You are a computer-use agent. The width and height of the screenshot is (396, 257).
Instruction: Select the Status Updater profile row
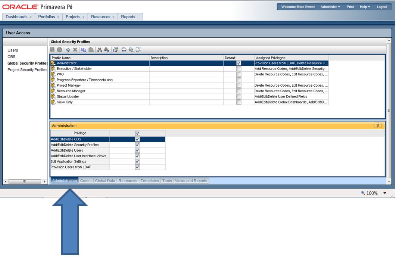pyautogui.click(x=189, y=96)
